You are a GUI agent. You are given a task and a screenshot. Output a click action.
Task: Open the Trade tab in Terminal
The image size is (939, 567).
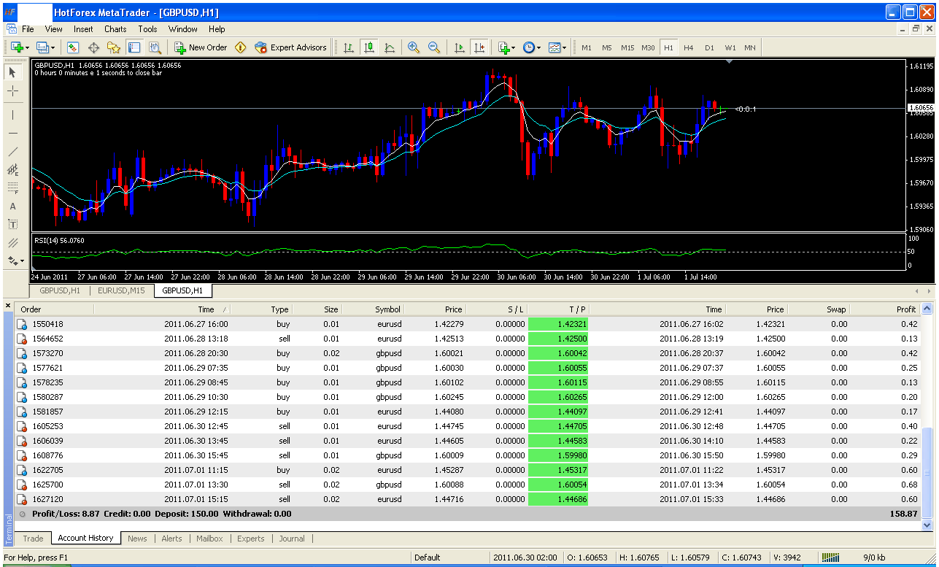point(33,539)
